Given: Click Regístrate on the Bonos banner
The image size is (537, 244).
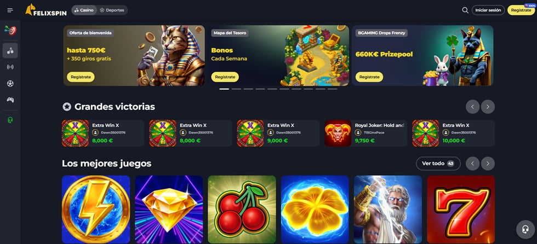Looking at the screenshot, I should point(225,77).
